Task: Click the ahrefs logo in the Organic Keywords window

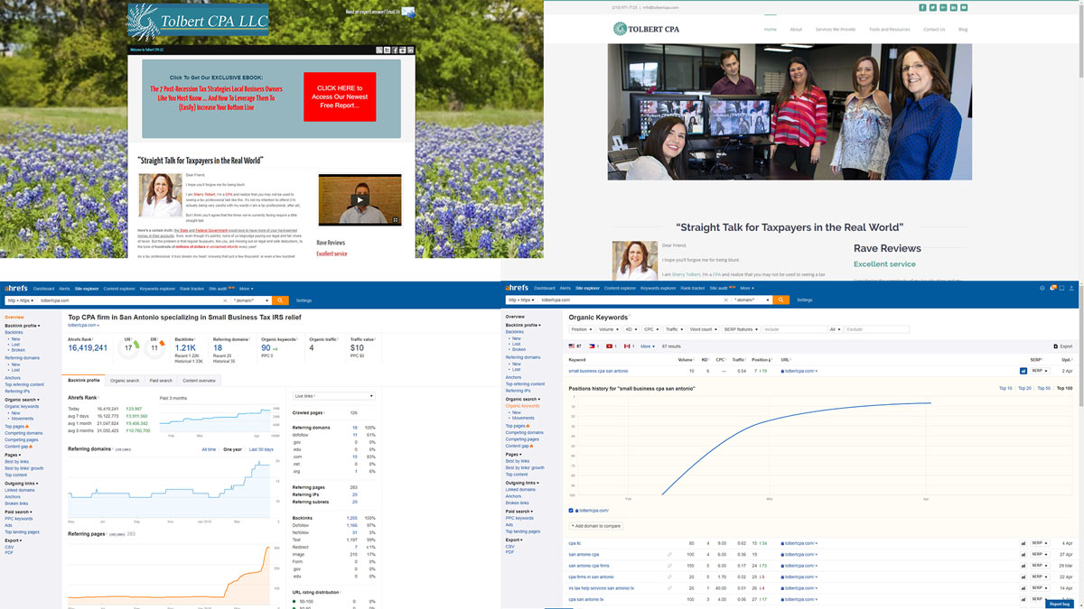Action: [x=518, y=288]
